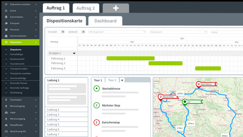This screenshot has height=137, width=243.
Task: Select the Tour 2 tab
Action: coord(112,80)
